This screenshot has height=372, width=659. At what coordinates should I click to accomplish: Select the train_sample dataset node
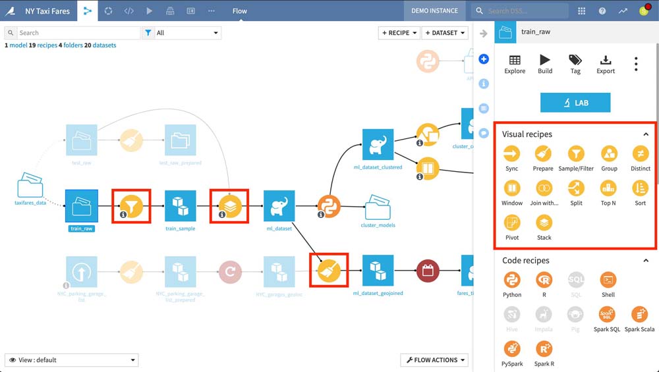coord(181,206)
